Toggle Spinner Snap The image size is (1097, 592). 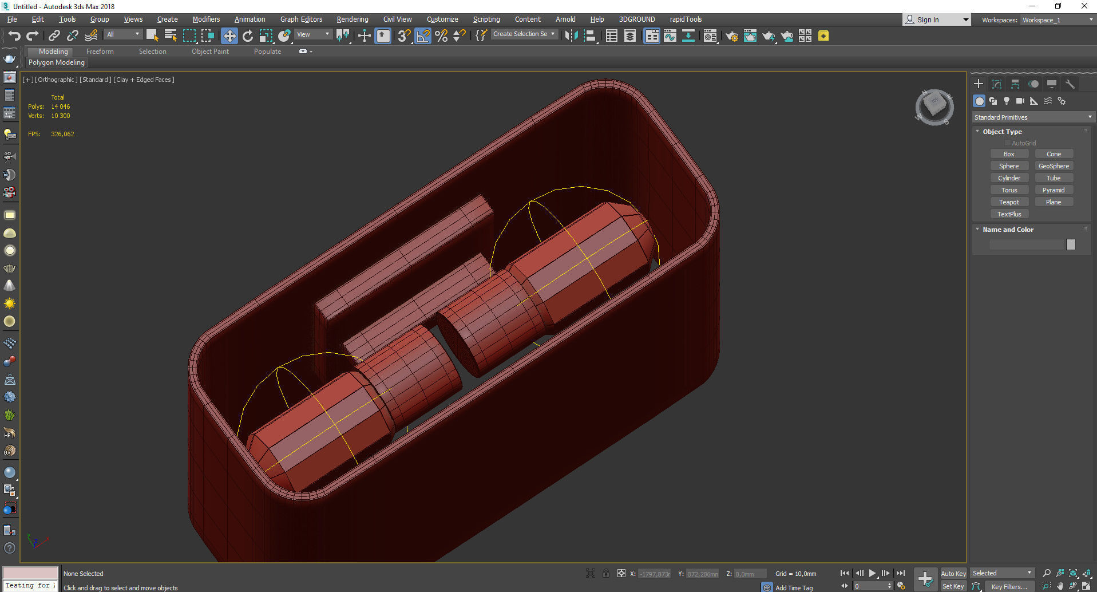tap(460, 36)
